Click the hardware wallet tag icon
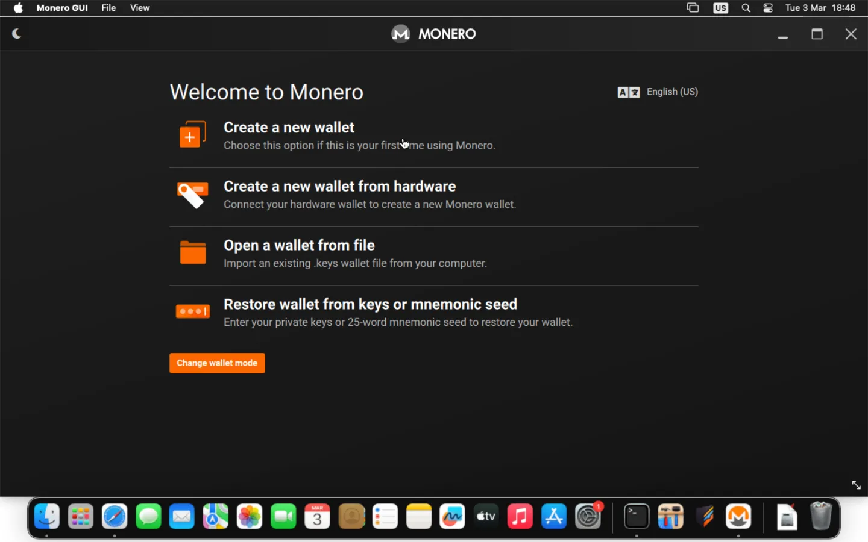868x542 pixels. [192, 195]
